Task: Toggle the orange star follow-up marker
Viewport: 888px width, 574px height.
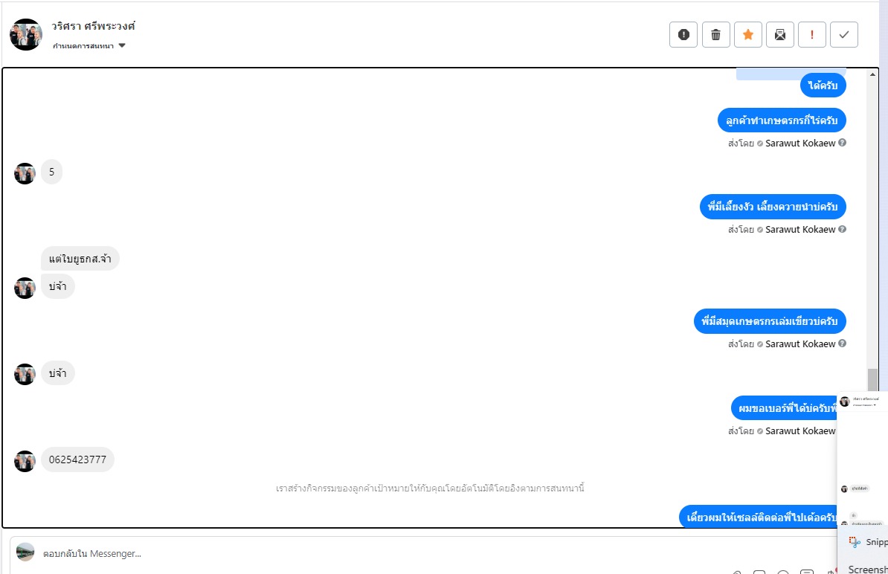Action: click(x=748, y=34)
